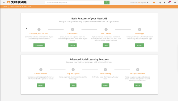
Task: Click step 6 circle marker
Action: coord(73,70)
